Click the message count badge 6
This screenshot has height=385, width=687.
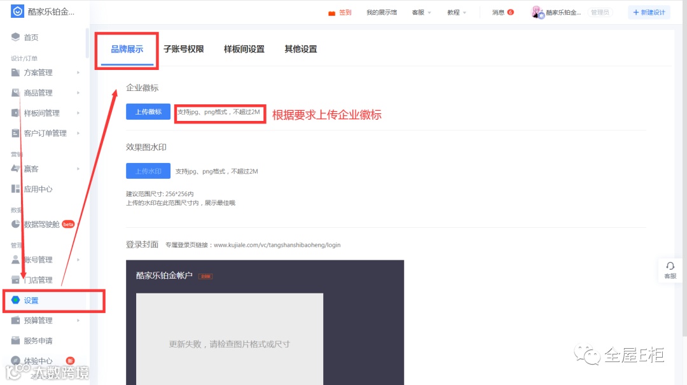[x=510, y=12]
